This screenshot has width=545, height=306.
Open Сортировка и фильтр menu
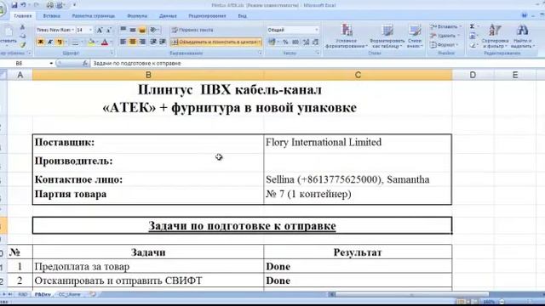tap(495, 36)
